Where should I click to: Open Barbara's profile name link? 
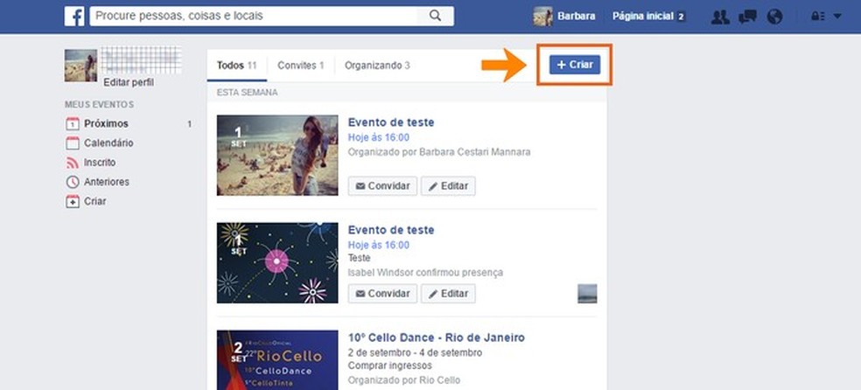coord(576,16)
